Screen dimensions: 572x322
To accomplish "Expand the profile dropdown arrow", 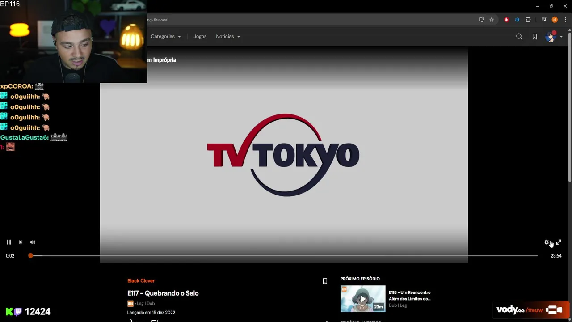I will point(561,37).
